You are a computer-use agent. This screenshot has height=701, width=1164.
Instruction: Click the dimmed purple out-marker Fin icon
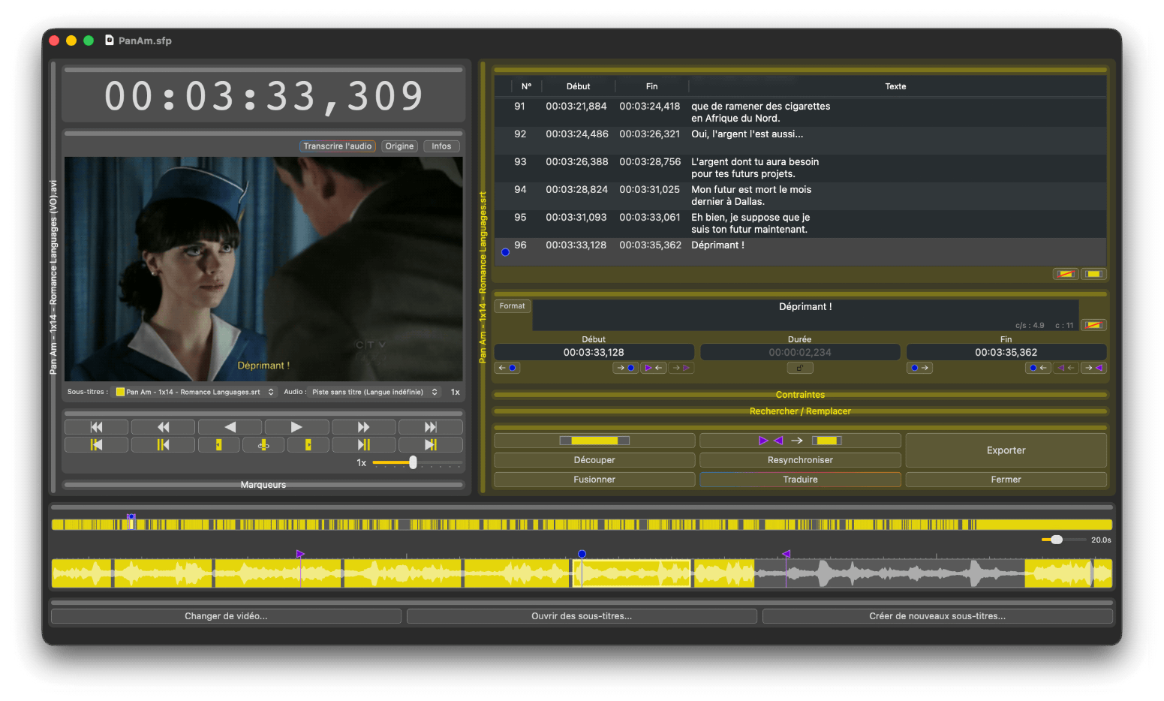pos(1066,368)
